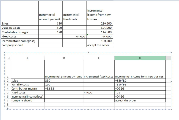
Task: Click 'accept the order' in row 7
Action: point(125,100)
